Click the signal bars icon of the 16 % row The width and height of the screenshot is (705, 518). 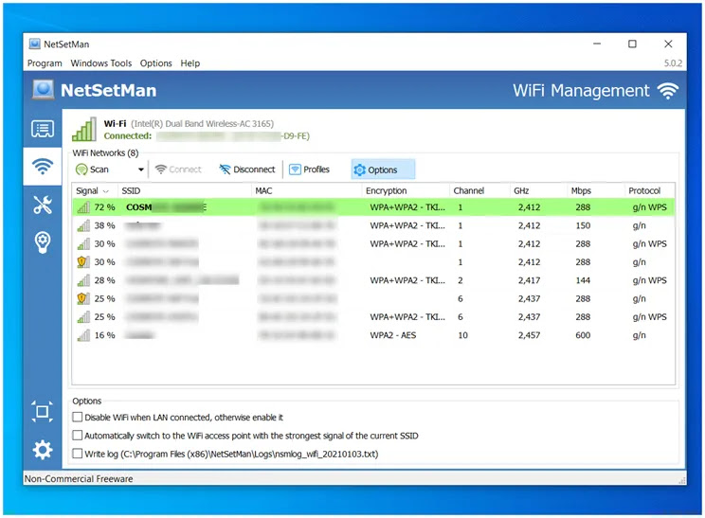pyautogui.click(x=83, y=335)
